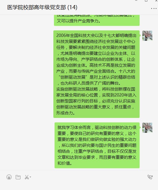Click the avatar beside the 2006年 message
Screen dimensions: 158x190
[x=147, y=36]
